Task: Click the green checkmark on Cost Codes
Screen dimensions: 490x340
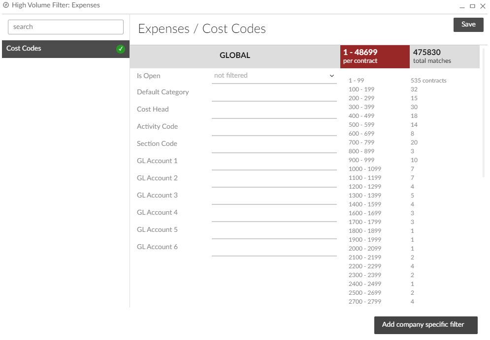Action: click(x=121, y=49)
